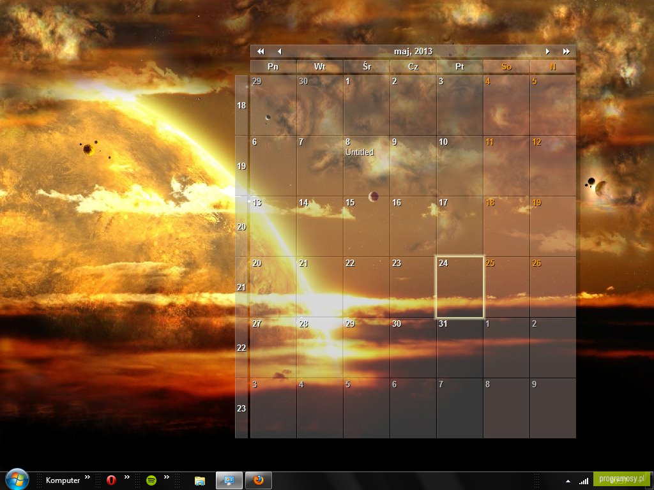This screenshot has height=490, width=654.
Task: Click week number 21
Action: point(241,287)
